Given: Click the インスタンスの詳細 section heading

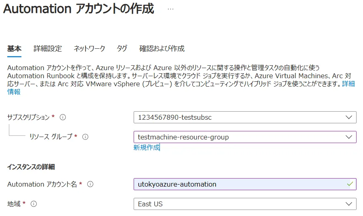Looking at the screenshot, I should (31, 167).
